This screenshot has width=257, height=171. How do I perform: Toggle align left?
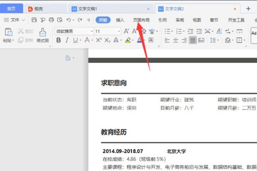pos(167,40)
